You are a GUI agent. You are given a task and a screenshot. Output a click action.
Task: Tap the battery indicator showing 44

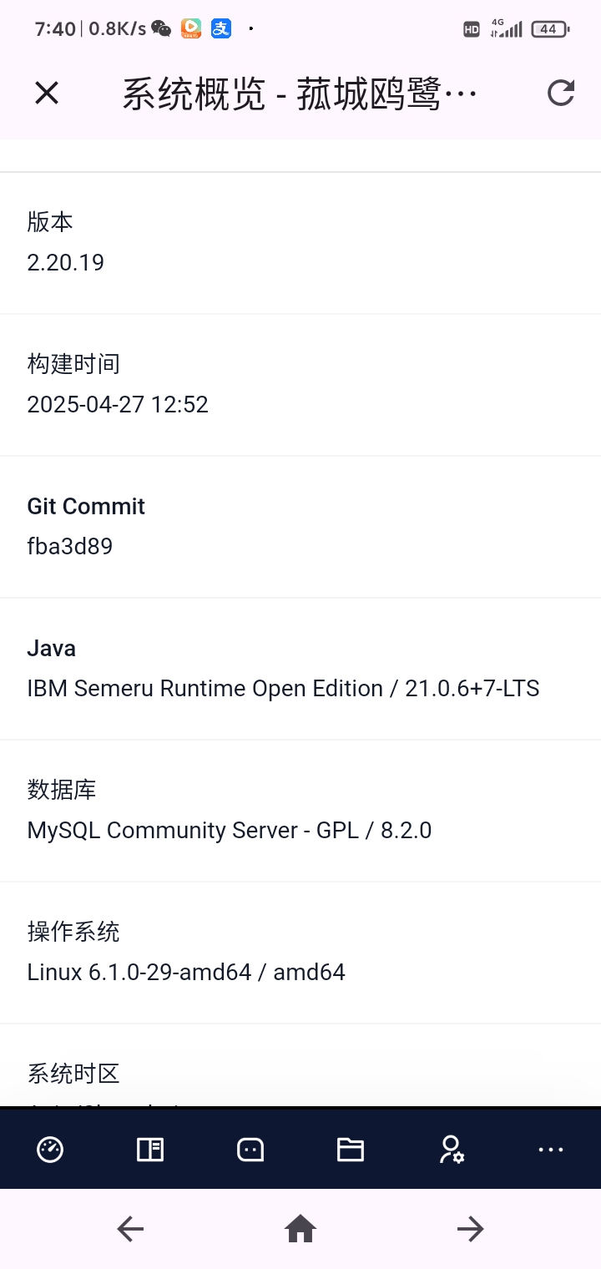(550, 29)
